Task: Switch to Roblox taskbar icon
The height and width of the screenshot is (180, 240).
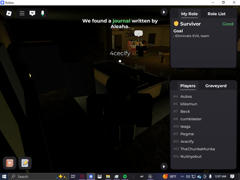Action: (x=91, y=177)
